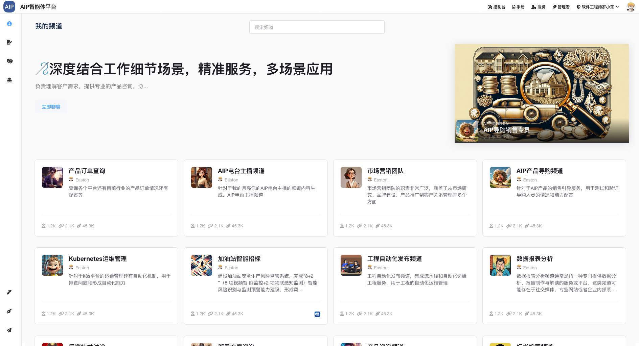Click the 加油站智能招标 avatar image

[x=202, y=265]
